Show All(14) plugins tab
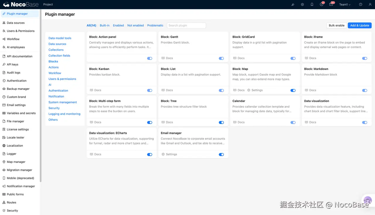This screenshot has height=215, width=375. pos(91,25)
